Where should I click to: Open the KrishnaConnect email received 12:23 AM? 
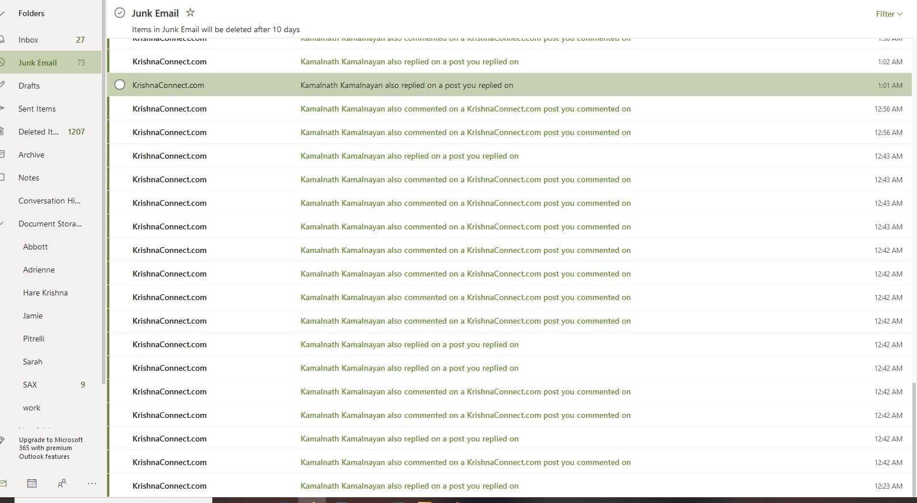(x=509, y=486)
